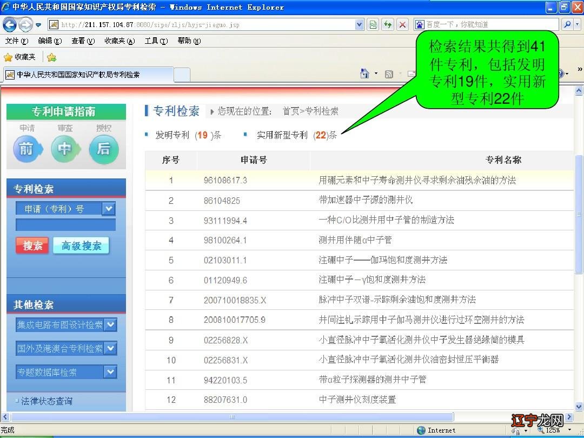Open the 125% zoom level control
This screenshot has width=584, height=438.
point(553,430)
